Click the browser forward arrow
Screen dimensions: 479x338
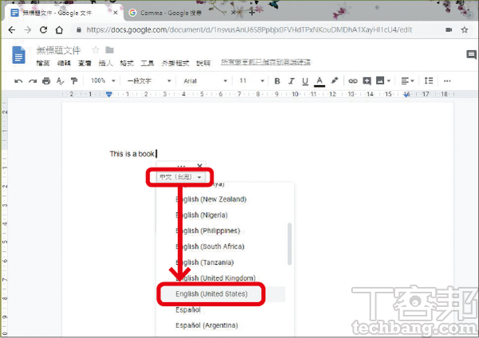pos(27,30)
